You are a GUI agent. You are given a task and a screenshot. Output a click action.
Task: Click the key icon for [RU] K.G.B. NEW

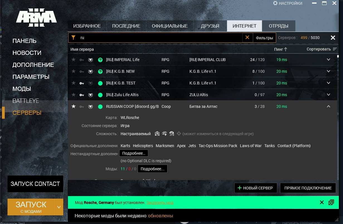tap(82, 72)
